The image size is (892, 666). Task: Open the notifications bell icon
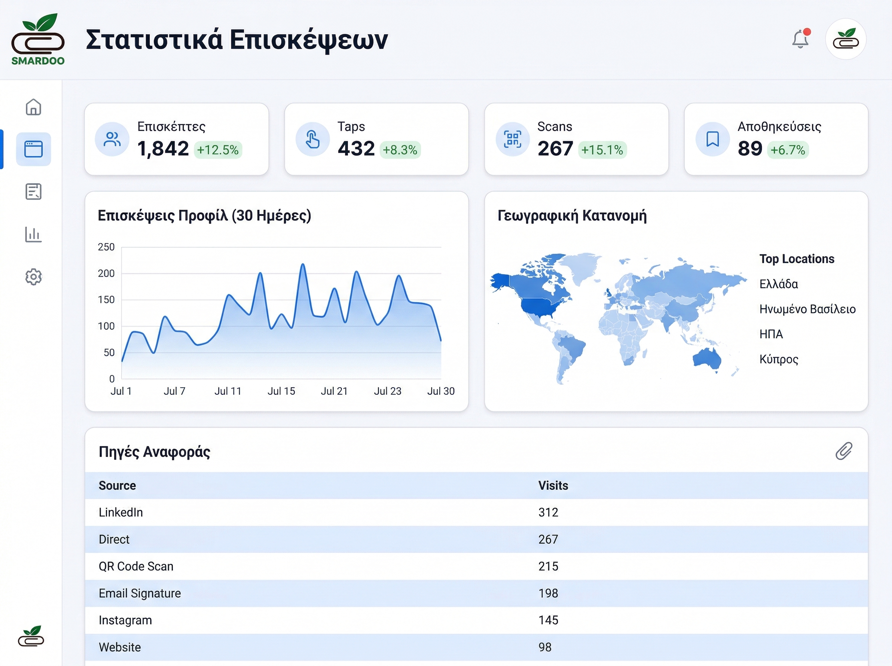(801, 39)
